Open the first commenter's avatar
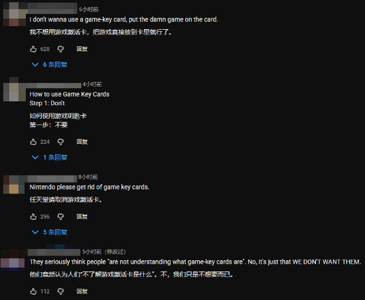This screenshot has width=365, height=300. click(x=15, y=15)
